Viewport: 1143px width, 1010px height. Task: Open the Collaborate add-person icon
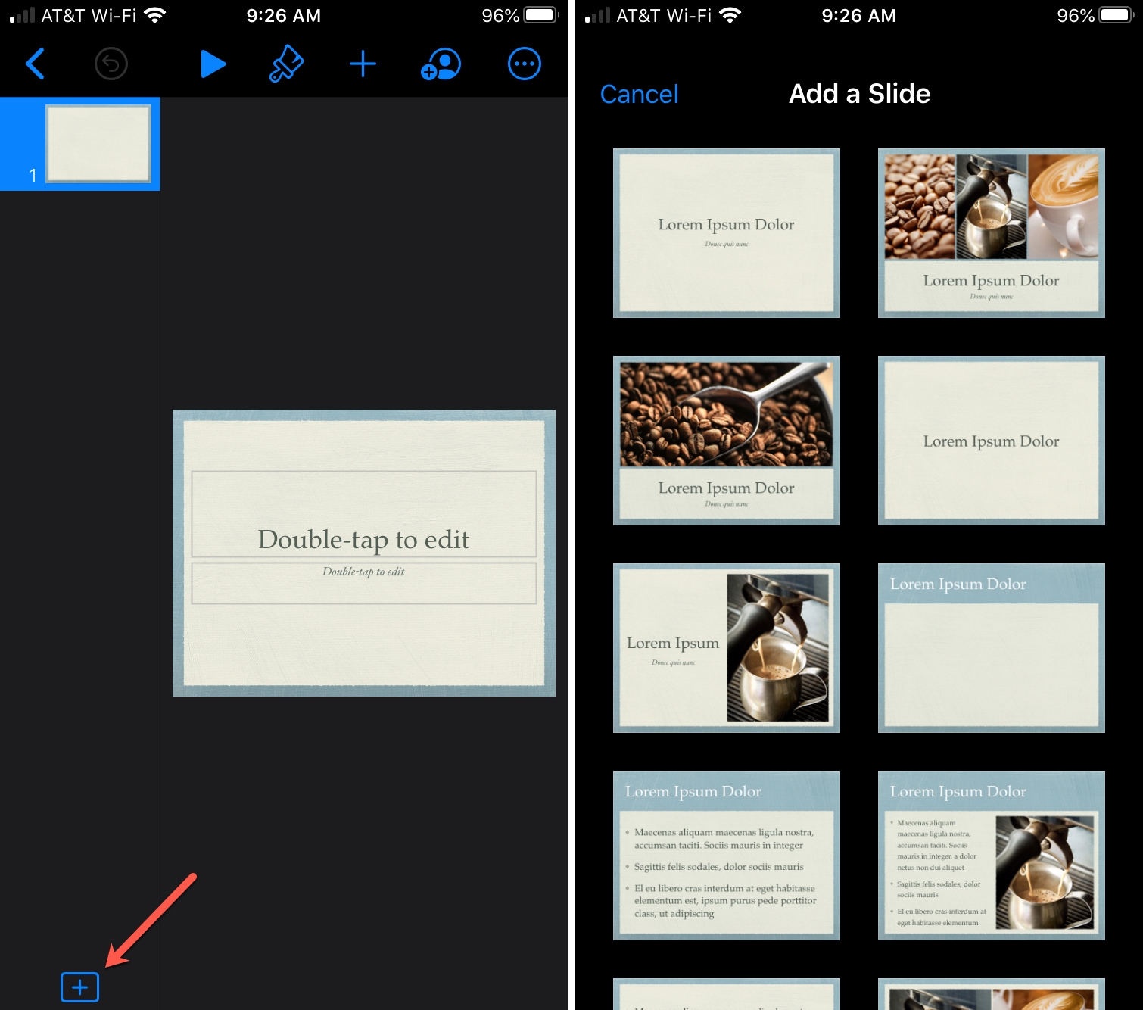(x=441, y=64)
